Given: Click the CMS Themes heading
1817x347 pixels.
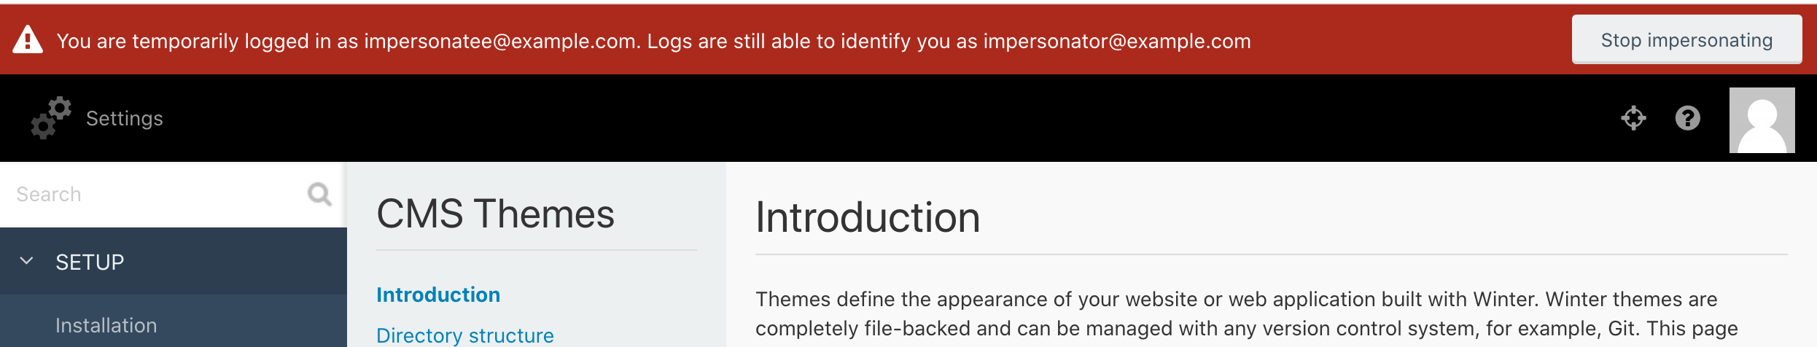Looking at the screenshot, I should [495, 214].
